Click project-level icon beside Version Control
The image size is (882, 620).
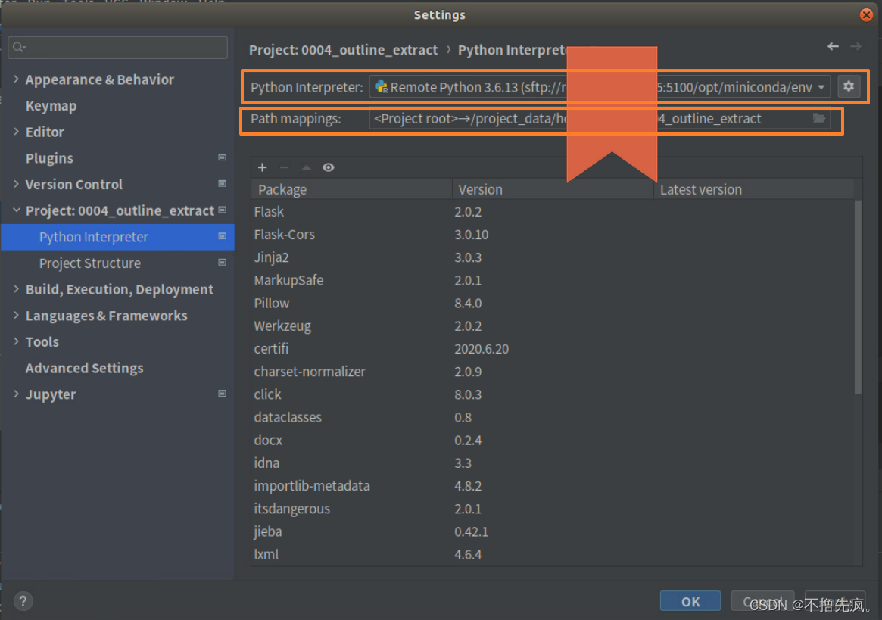point(222,184)
